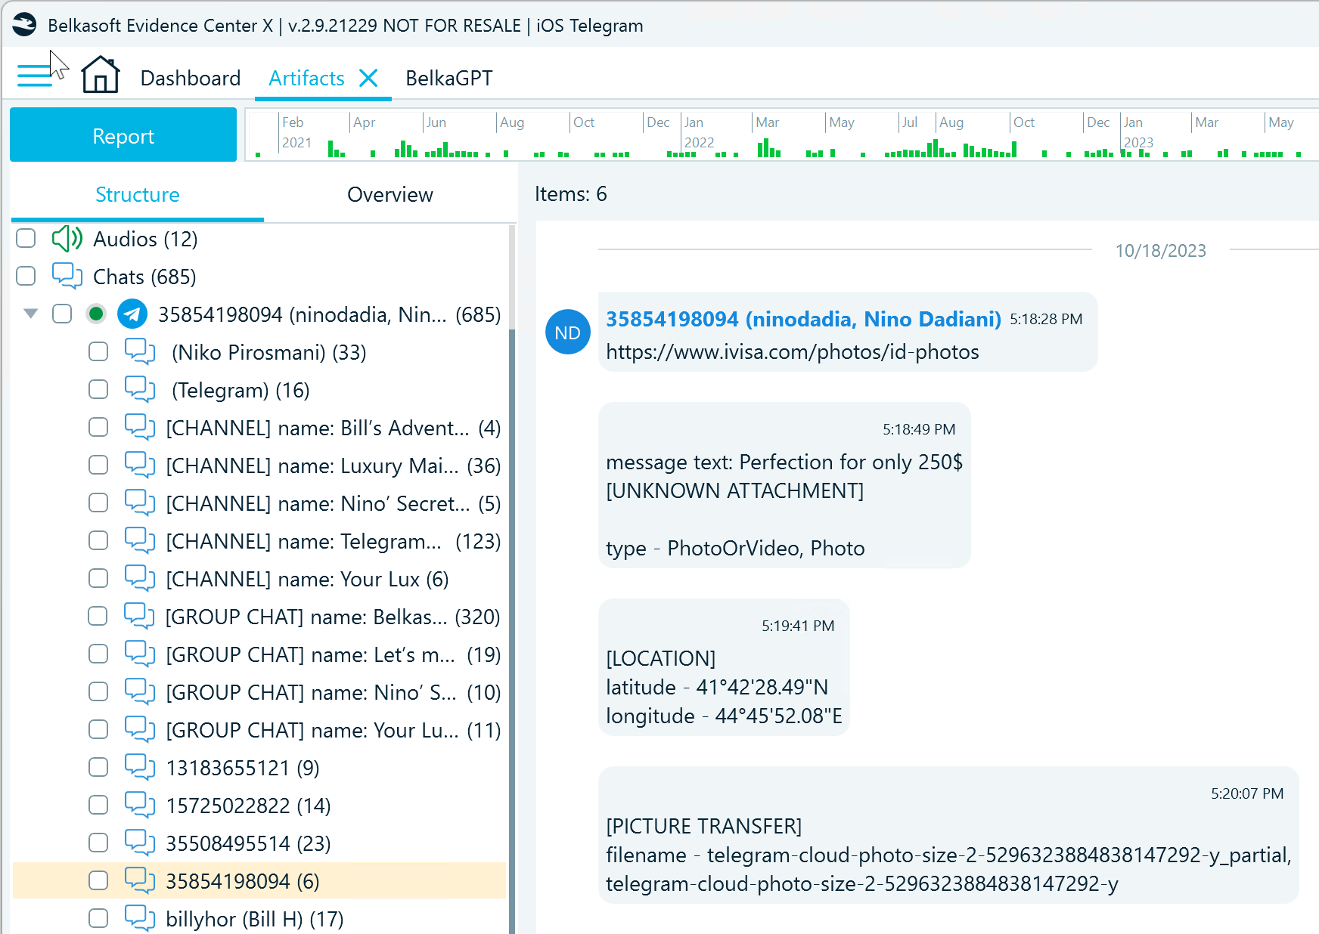Screen dimensions: 1319x934
Task: Click the Audios speaker icon
Action: click(x=67, y=239)
